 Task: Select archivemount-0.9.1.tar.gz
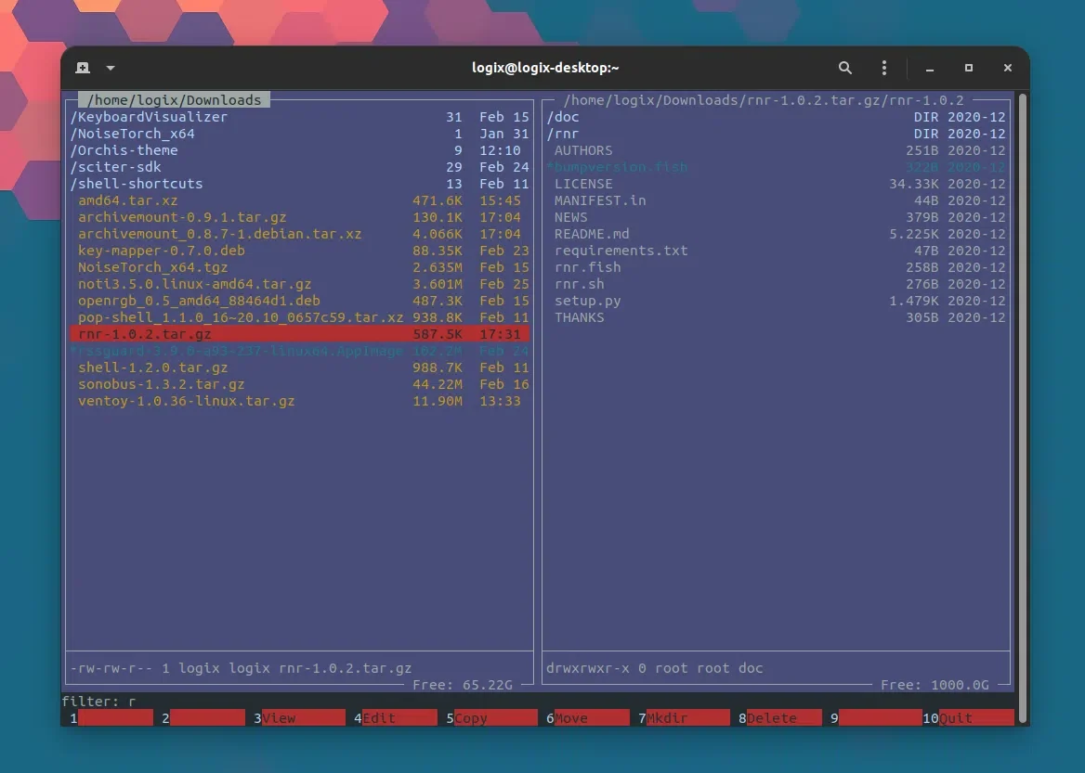point(300,217)
